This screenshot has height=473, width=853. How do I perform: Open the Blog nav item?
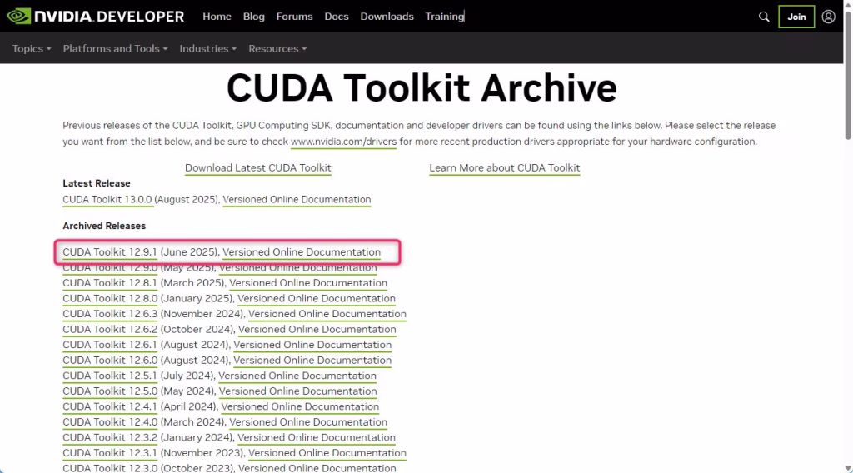(253, 17)
